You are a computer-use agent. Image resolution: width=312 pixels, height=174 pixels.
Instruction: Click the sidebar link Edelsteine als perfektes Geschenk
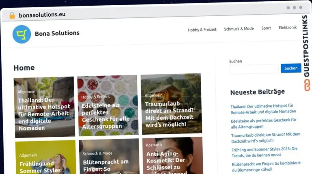click(x=263, y=123)
